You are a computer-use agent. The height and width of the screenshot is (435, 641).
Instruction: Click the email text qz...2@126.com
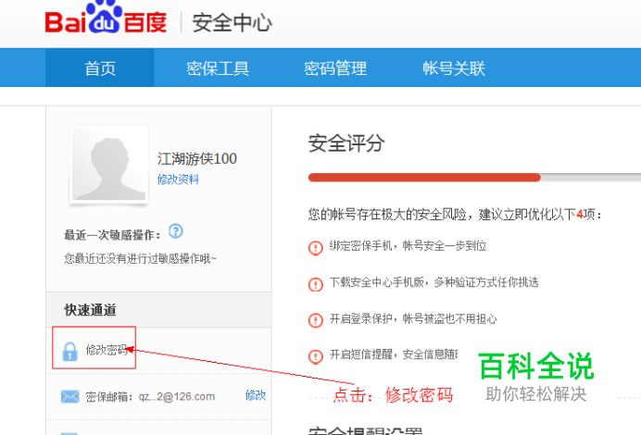tap(177, 397)
